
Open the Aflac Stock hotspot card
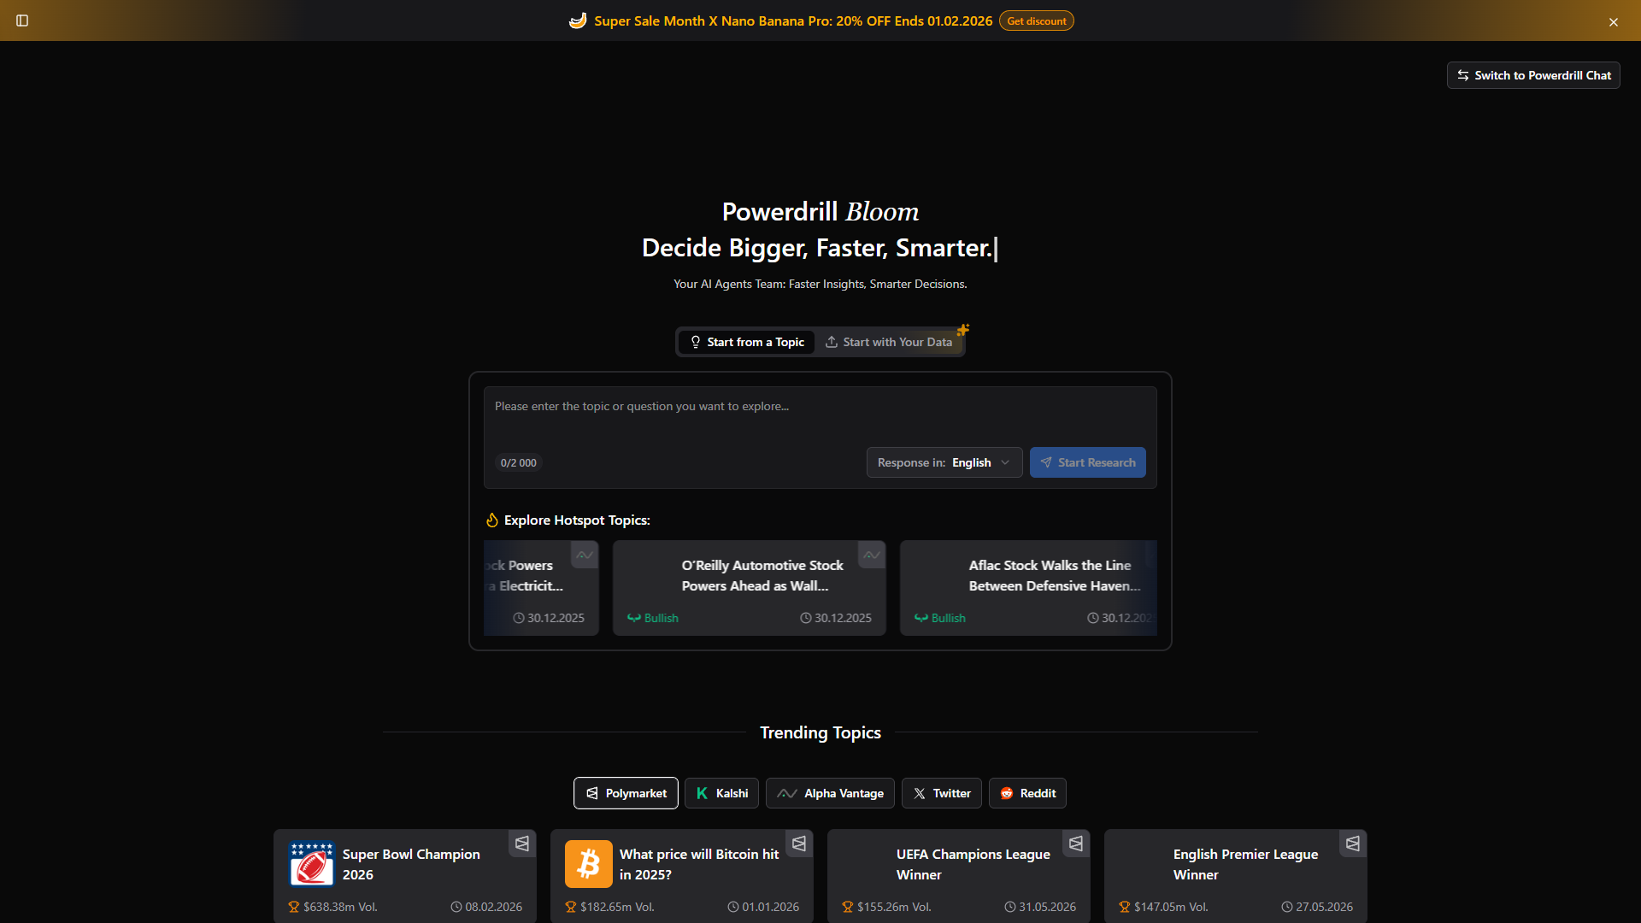tap(1028, 588)
